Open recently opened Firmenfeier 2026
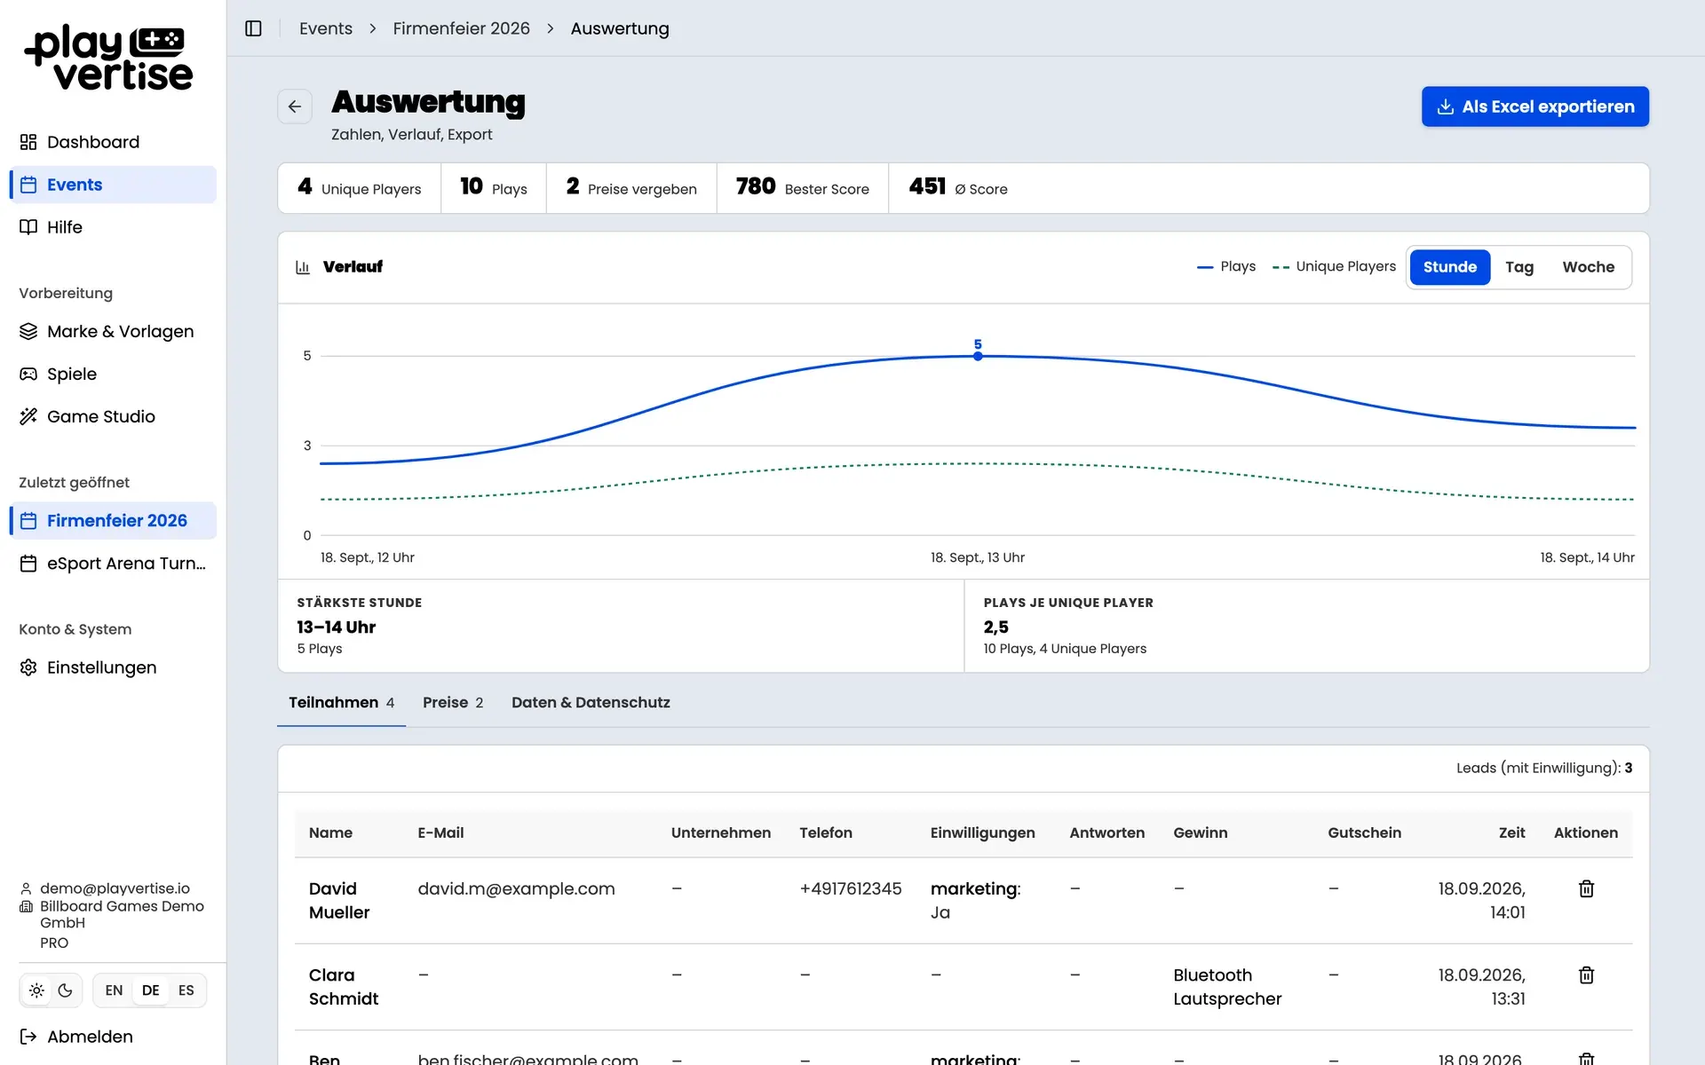This screenshot has height=1065, width=1705. (113, 521)
